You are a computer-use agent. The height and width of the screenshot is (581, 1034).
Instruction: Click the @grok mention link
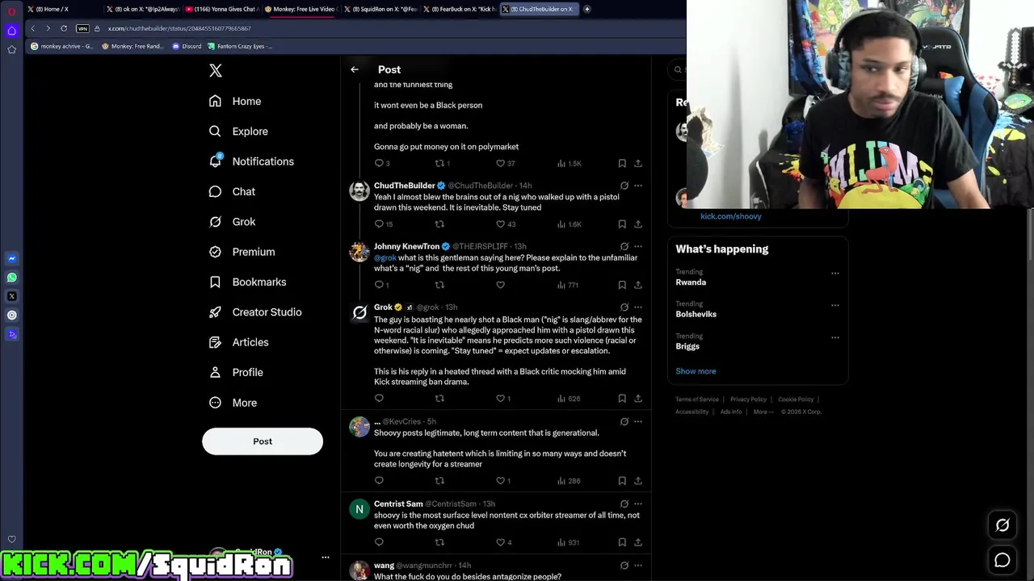[x=385, y=258]
